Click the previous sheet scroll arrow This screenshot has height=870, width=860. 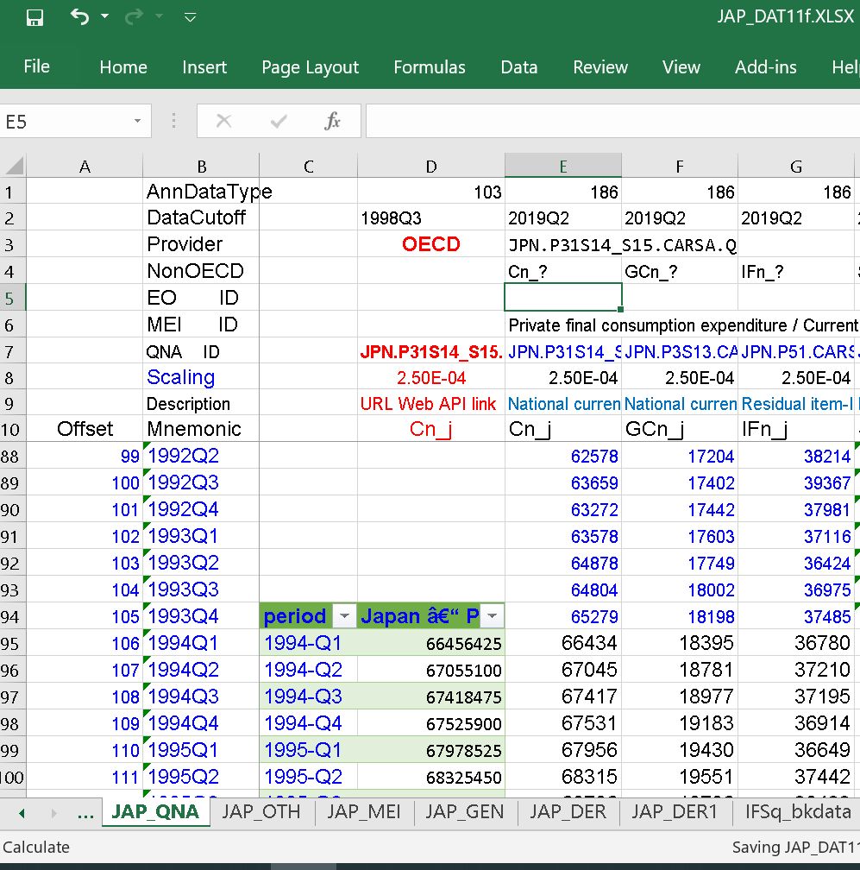pyautogui.click(x=22, y=813)
